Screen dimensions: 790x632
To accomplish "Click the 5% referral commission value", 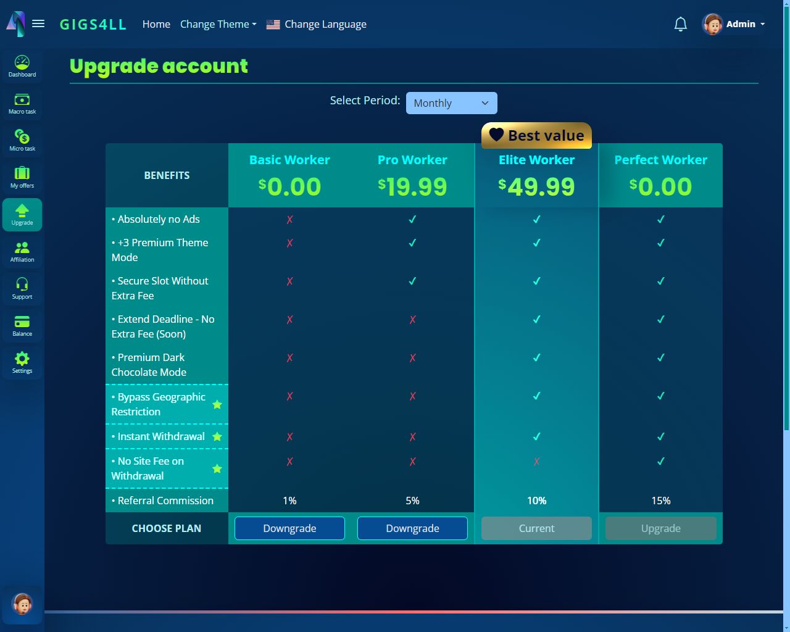I will click(412, 501).
